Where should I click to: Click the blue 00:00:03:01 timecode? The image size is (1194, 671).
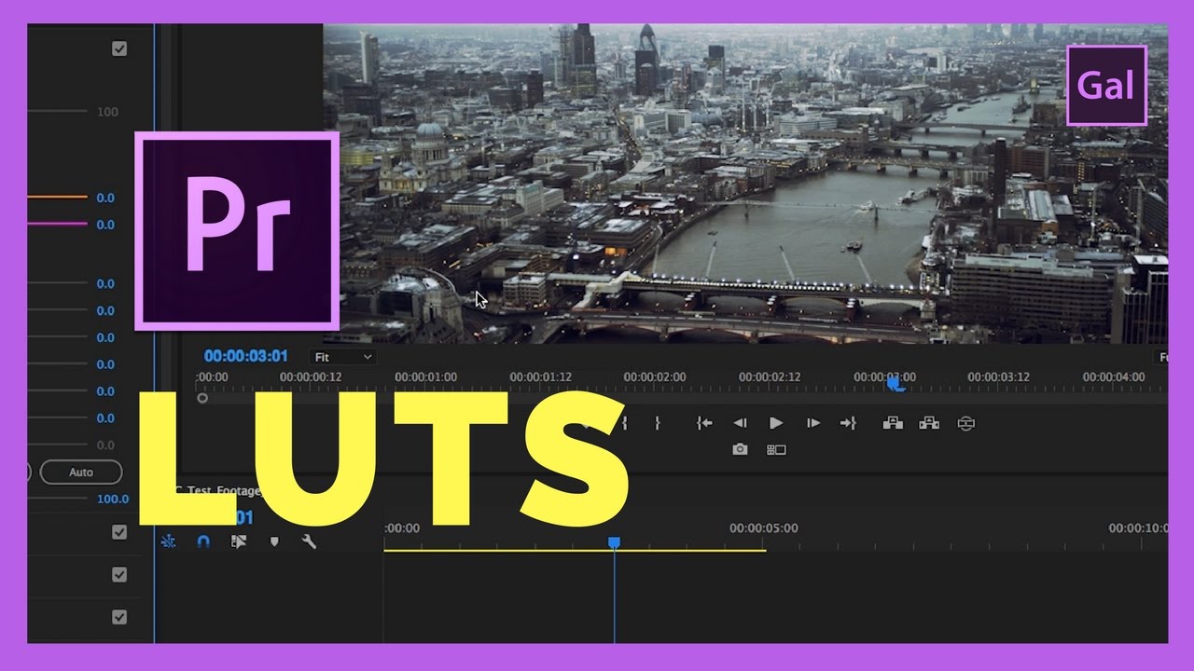click(246, 356)
